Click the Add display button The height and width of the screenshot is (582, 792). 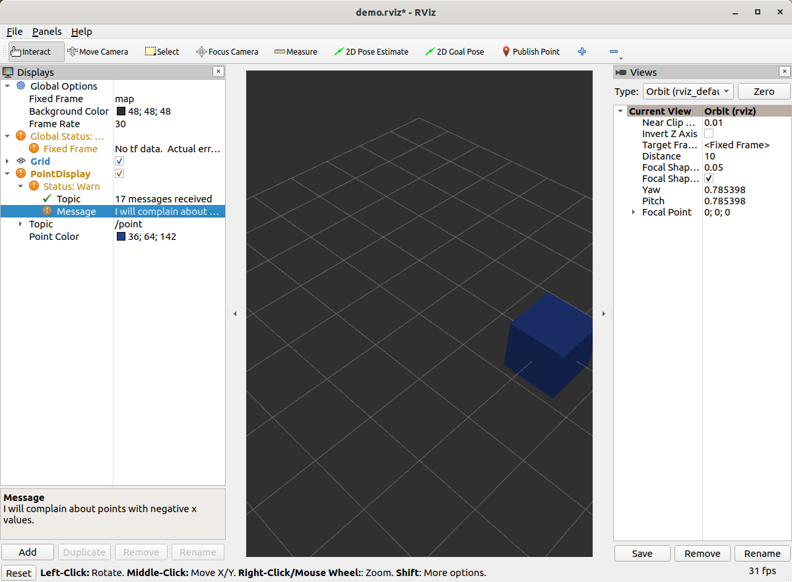(x=28, y=552)
